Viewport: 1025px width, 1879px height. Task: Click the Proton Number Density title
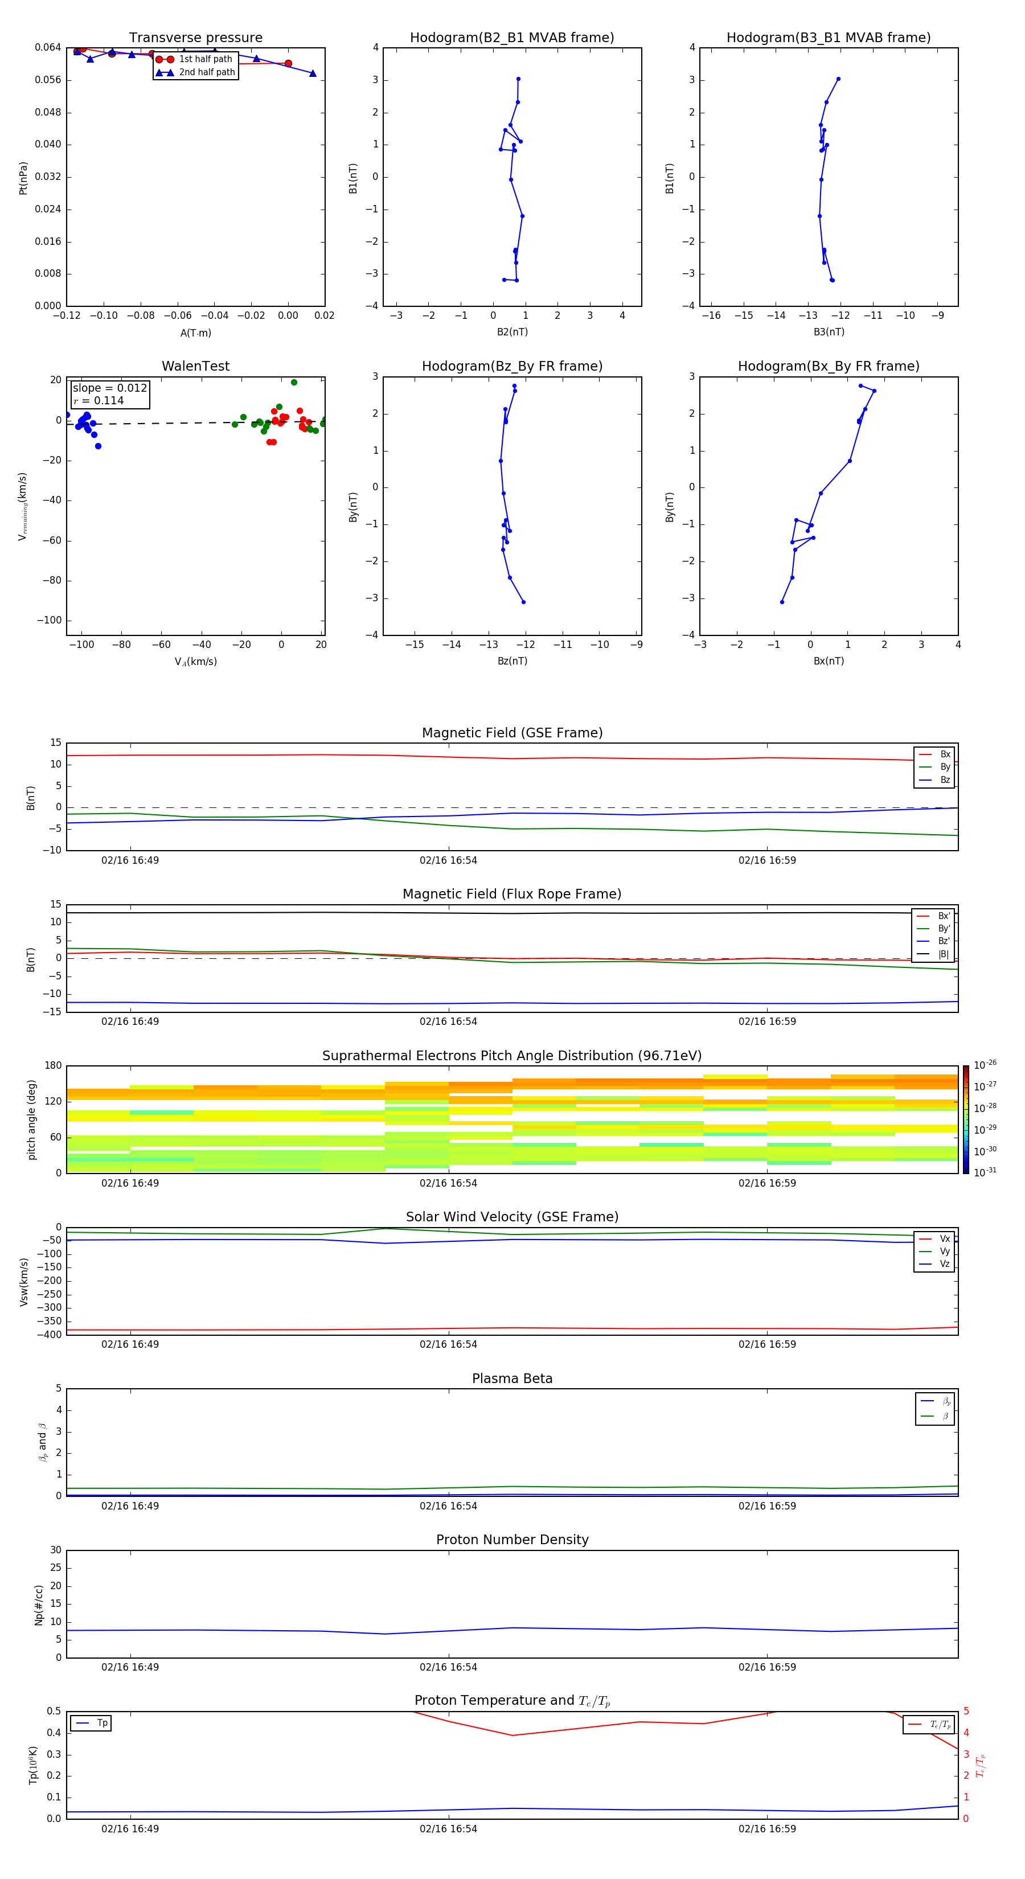pos(512,1540)
